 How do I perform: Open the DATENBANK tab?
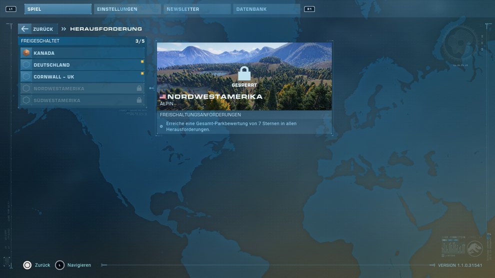point(266,9)
